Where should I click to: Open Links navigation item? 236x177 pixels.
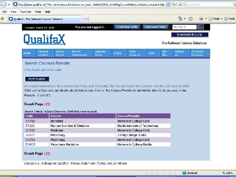click(x=154, y=53)
